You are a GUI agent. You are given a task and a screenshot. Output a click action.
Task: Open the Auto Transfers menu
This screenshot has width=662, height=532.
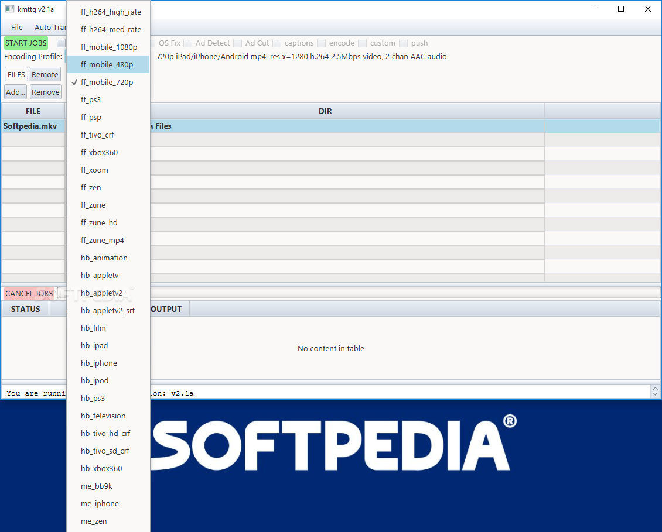coord(50,28)
